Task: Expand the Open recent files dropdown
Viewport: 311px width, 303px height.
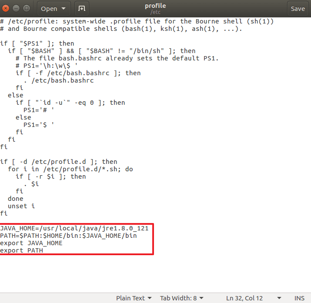Action: tap(64, 9)
